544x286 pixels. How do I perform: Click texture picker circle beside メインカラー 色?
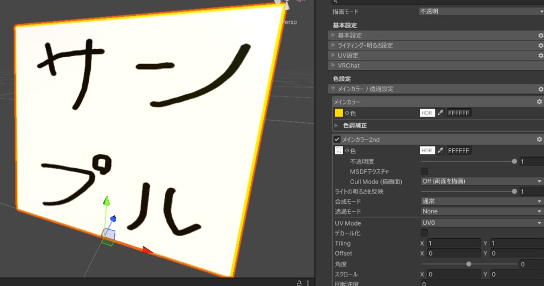[x=347, y=113]
